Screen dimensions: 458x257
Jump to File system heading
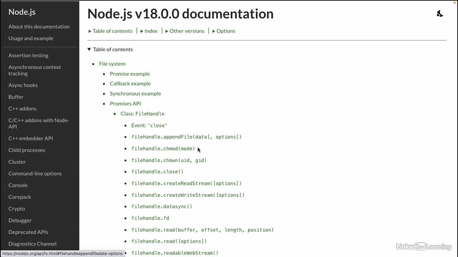pyautogui.click(x=112, y=64)
